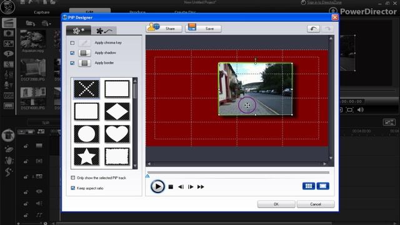Screen dimensions: 400x225
Task: Click the Sign in to DirectorZone link
Action: pyautogui.click(x=324, y=2)
